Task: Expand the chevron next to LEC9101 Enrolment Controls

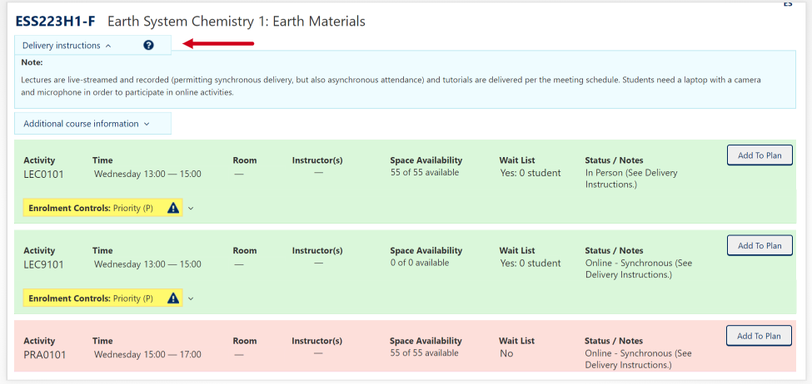Action: (191, 298)
